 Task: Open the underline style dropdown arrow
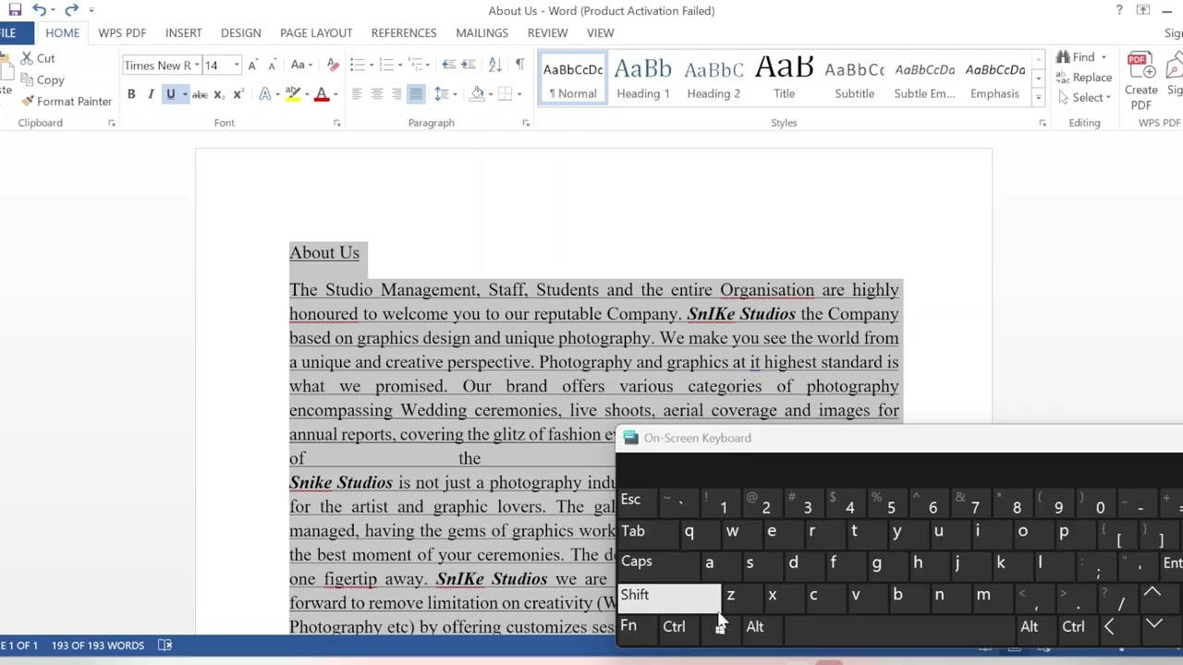pos(185,94)
